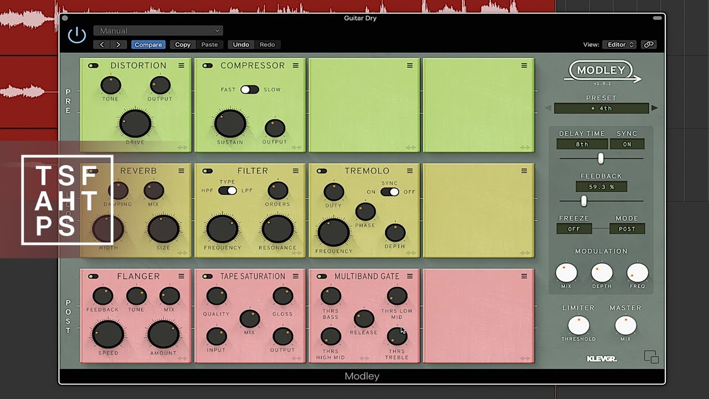
Task: Toggle the Multiband Gate module on/off switch
Action: coord(321,277)
